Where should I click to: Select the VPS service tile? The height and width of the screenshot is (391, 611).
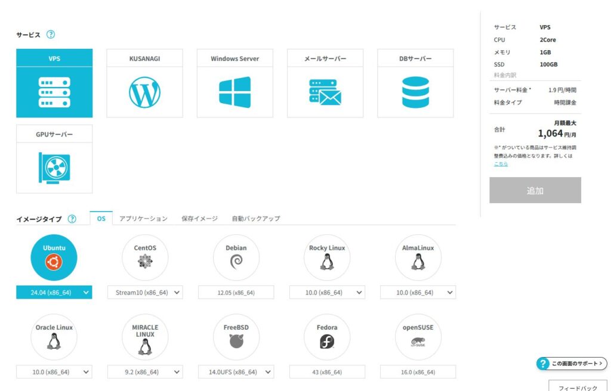(54, 83)
